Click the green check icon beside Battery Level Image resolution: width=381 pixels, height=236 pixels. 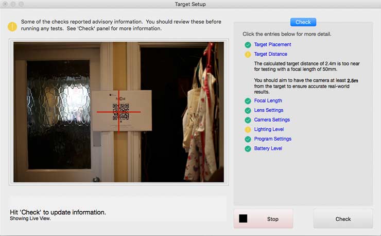(x=248, y=148)
